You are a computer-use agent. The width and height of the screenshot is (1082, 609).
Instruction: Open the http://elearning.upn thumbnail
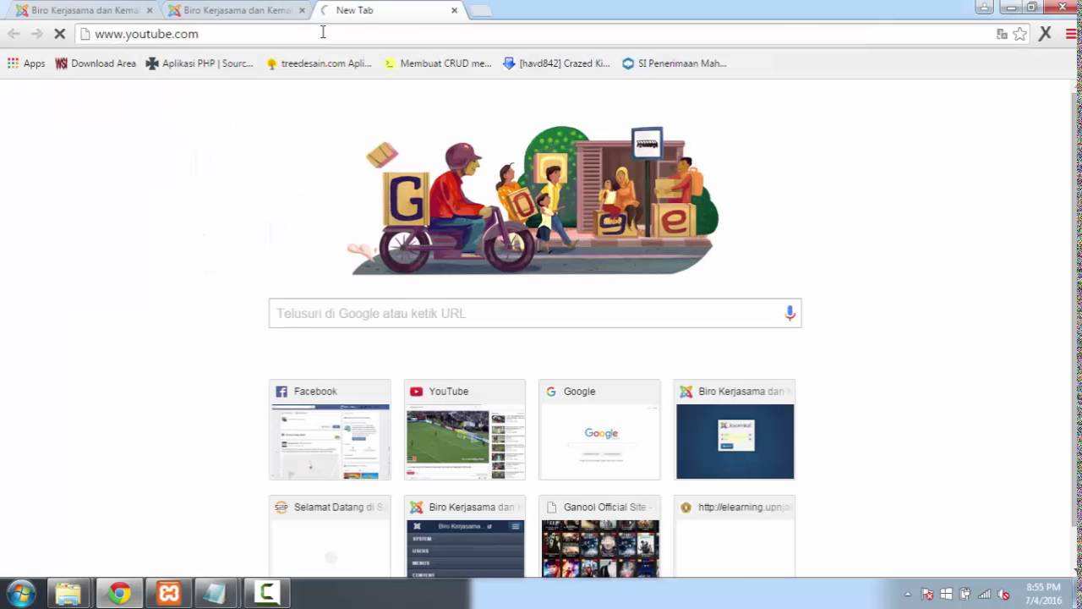point(735,536)
